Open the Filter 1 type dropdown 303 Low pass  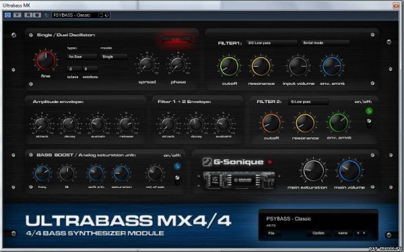[271, 43]
